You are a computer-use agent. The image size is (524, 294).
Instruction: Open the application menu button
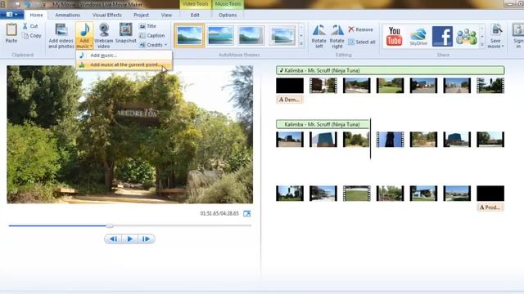[x=11, y=15]
